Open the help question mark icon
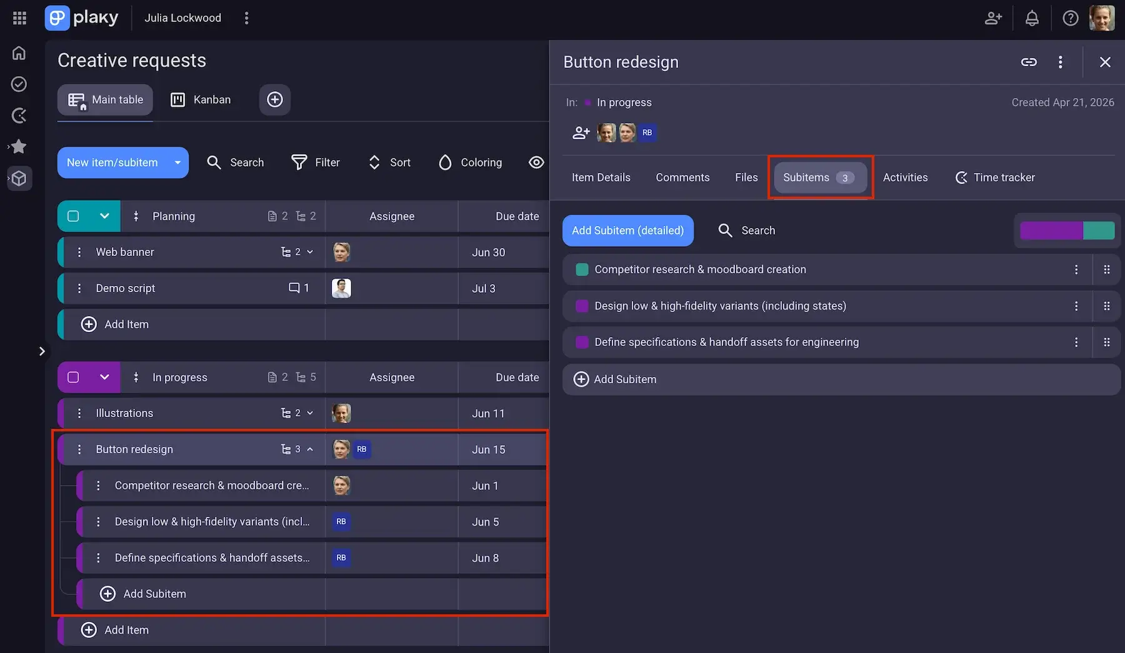Screen dimensions: 1125x653 (1071, 18)
